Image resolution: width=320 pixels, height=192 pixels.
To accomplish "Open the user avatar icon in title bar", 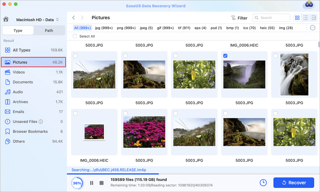I will click(309, 5).
